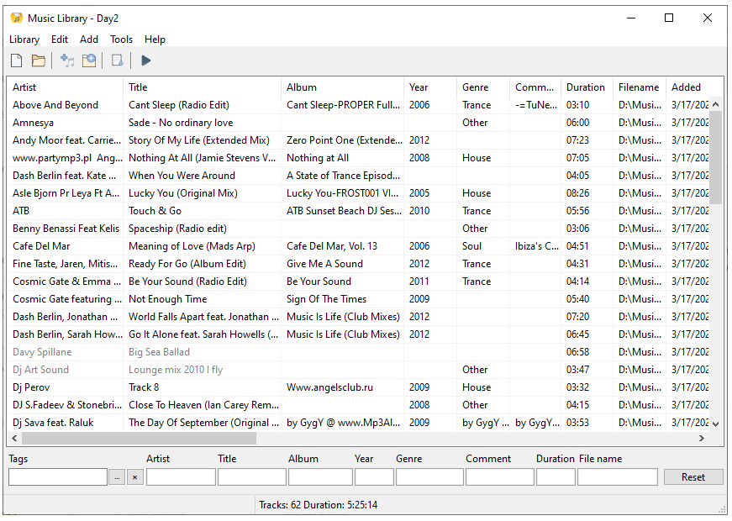Sort by the Title column header
Screen dimensions: 732x521
pyautogui.click(x=203, y=87)
